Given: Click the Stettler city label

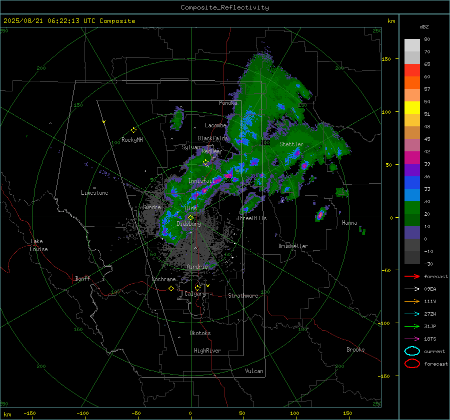Looking at the screenshot, I should (291, 144).
